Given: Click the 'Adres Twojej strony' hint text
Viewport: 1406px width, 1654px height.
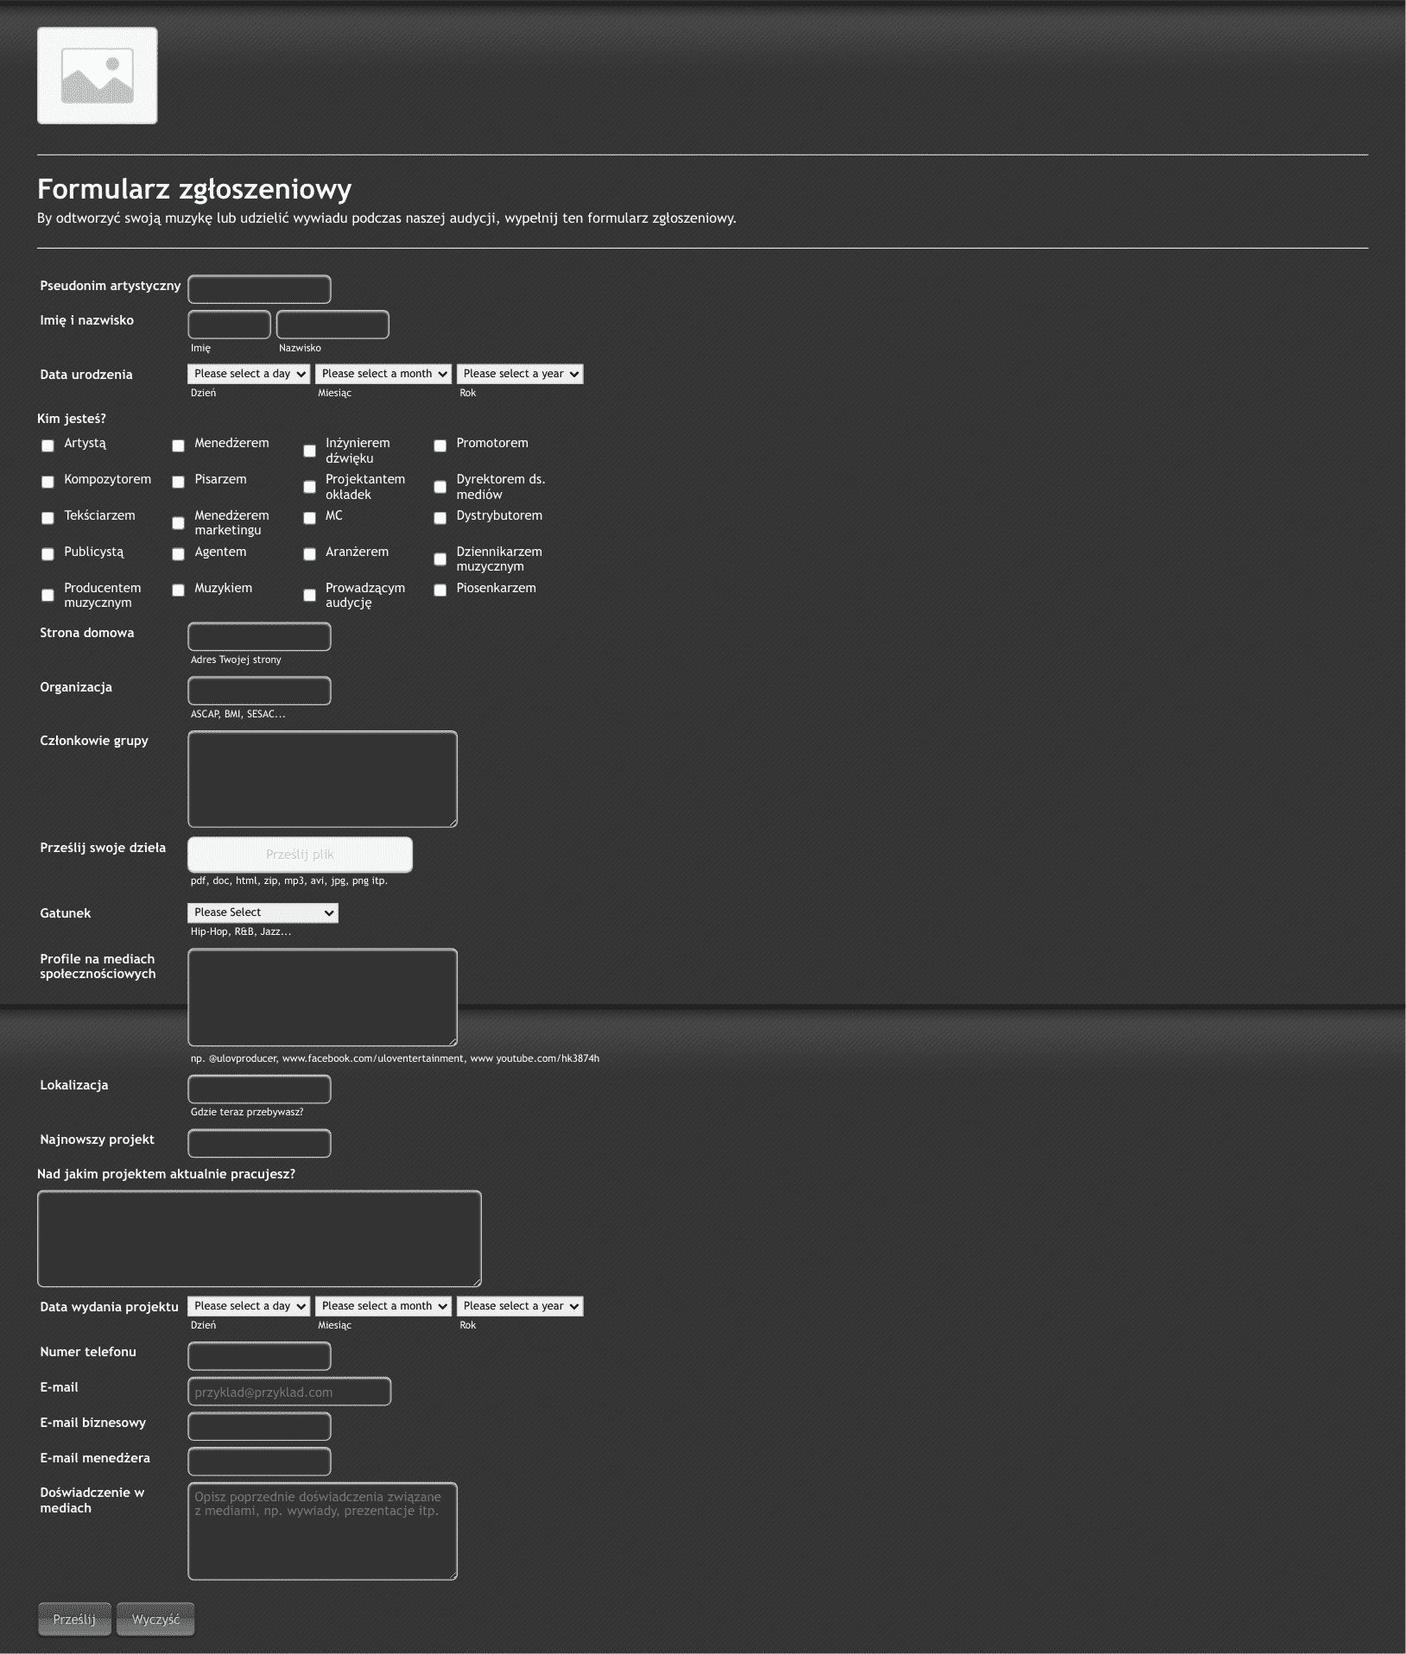Looking at the screenshot, I should (236, 660).
